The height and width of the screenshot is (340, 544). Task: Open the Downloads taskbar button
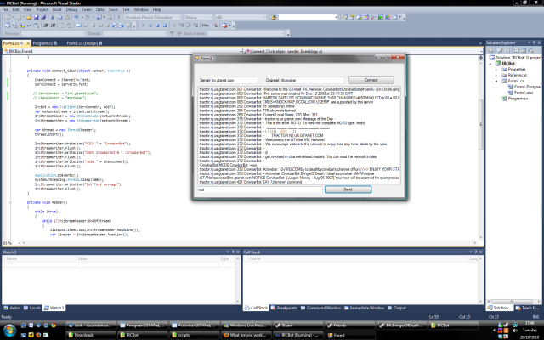coord(91,335)
